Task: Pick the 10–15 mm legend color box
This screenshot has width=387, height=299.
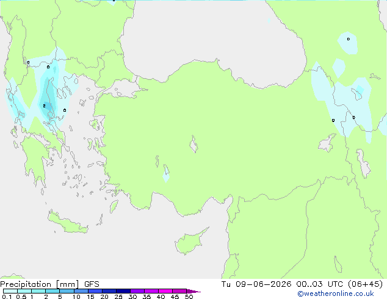Action: (81, 291)
